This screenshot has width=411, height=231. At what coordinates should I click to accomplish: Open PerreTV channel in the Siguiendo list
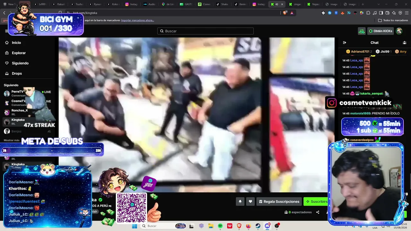point(27,93)
